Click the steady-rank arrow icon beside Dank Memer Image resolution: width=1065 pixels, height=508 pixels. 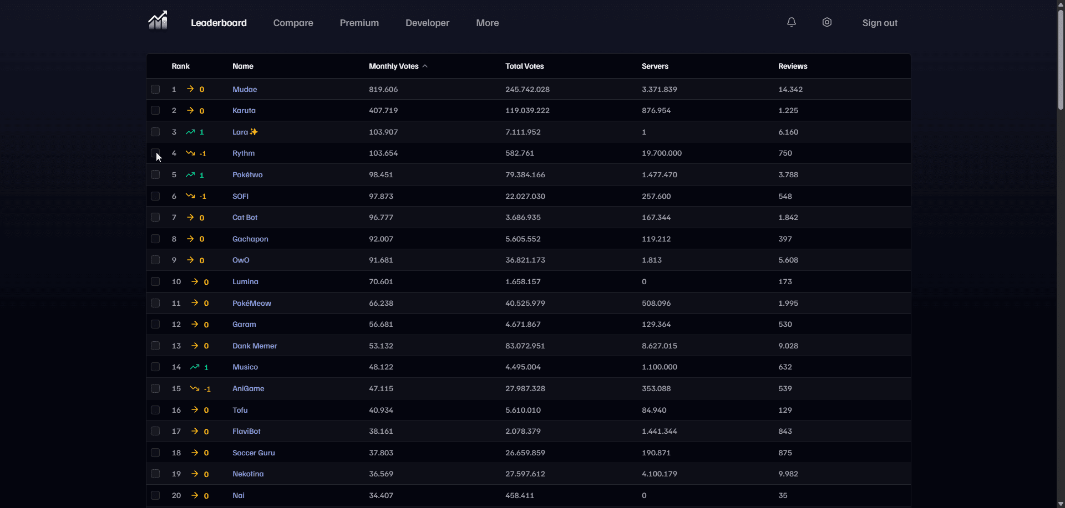[195, 346]
